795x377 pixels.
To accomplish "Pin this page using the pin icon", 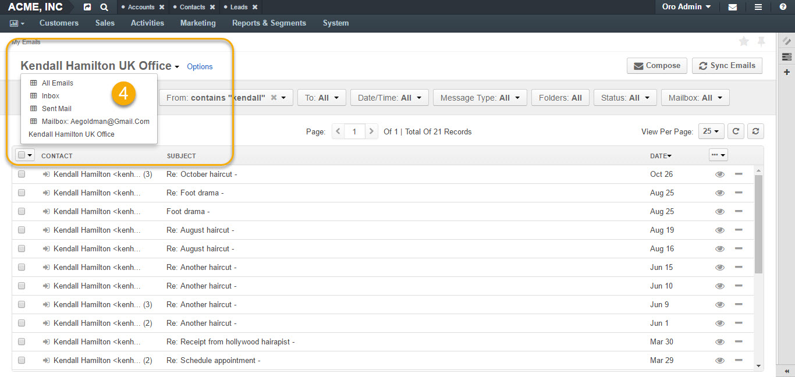I will tap(761, 41).
